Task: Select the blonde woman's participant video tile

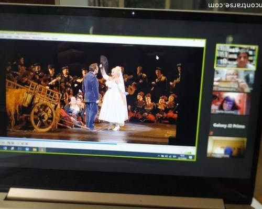Action: point(233,80)
